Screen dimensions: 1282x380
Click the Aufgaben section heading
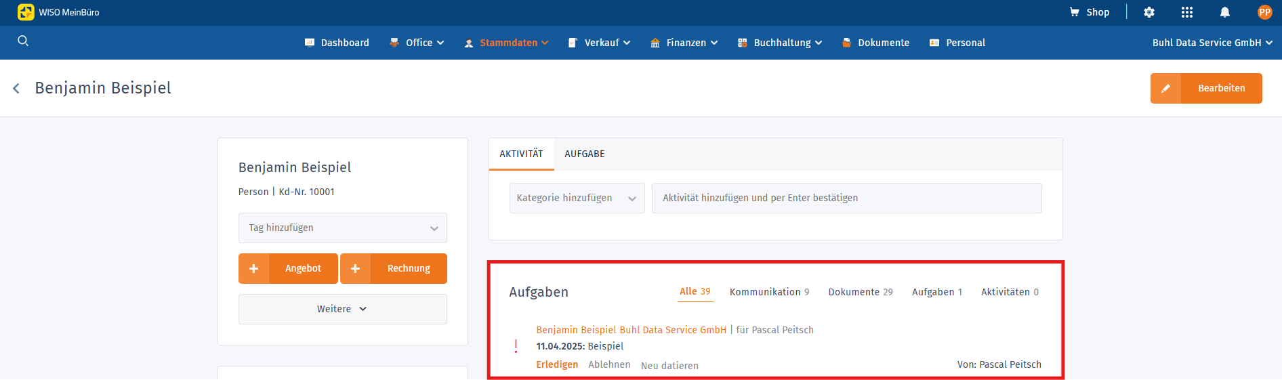[539, 292]
